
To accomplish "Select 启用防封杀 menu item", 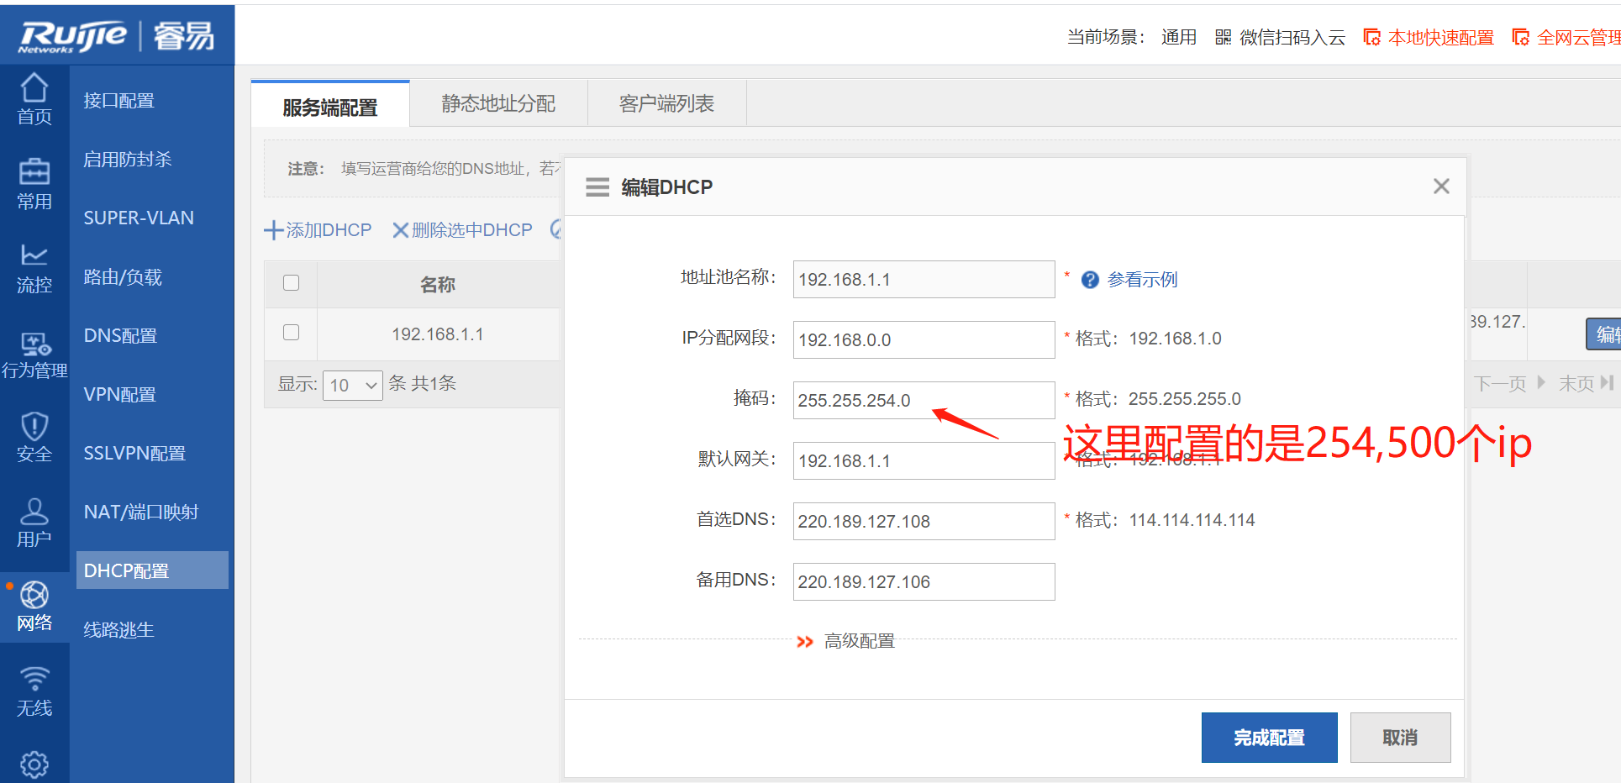I will (127, 160).
